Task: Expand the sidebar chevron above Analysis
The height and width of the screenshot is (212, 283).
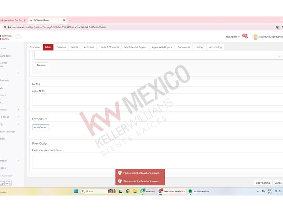Action: [x=18, y=73]
